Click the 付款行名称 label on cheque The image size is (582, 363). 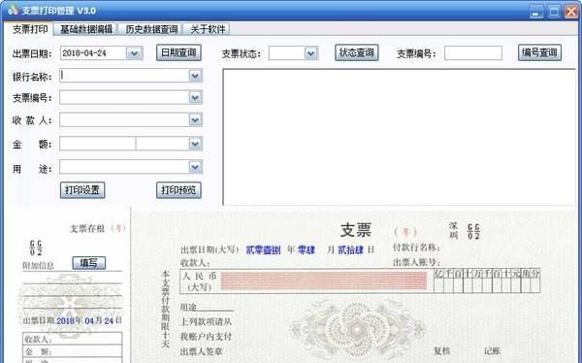click(416, 247)
